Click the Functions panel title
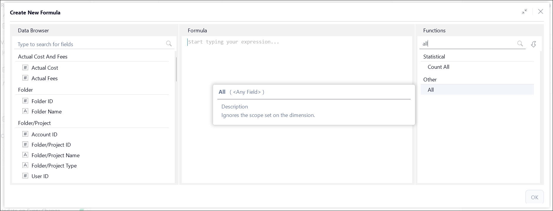Viewport: 553px width, 211px height. [x=434, y=31]
